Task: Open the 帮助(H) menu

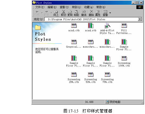Action: [101, 7]
